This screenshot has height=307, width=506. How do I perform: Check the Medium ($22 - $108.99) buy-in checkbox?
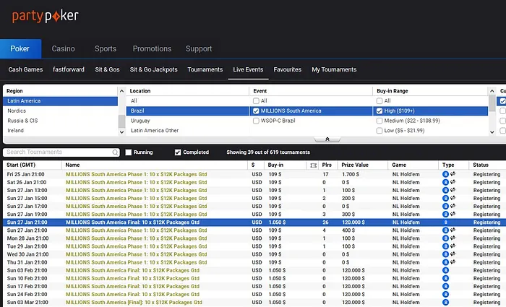tap(379, 121)
